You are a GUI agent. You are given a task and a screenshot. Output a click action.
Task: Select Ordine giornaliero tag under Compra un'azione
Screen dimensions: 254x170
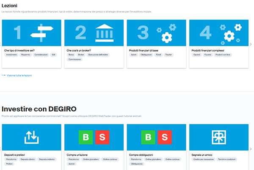(x=91, y=159)
